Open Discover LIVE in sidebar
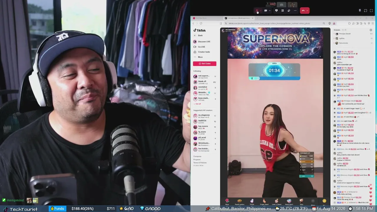This screenshot has height=212, width=377. (202, 42)
